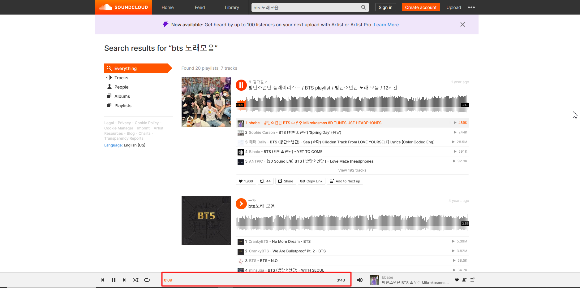580x288 pixels.
Task: Skip to next track in player bar
Action: (x=125, y=280)
